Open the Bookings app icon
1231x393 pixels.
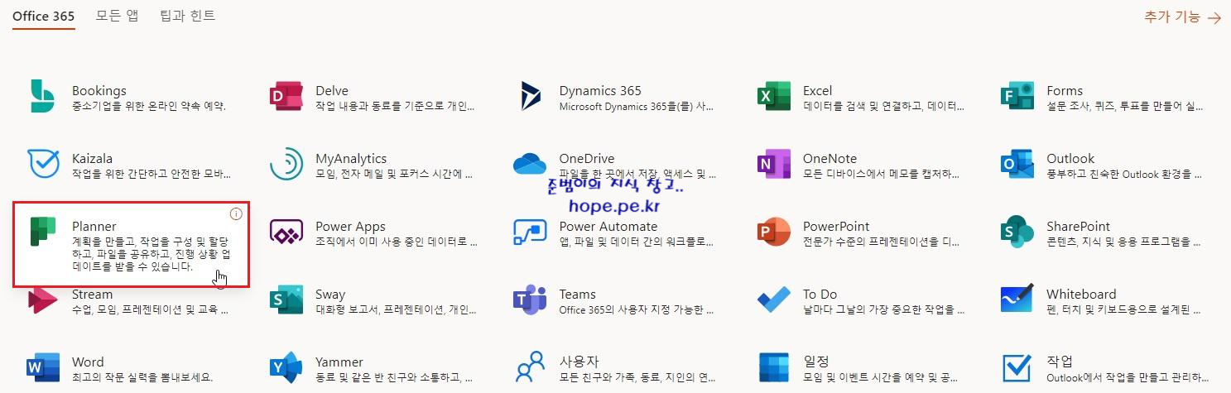pyautogui.click(x=43, y=97)
